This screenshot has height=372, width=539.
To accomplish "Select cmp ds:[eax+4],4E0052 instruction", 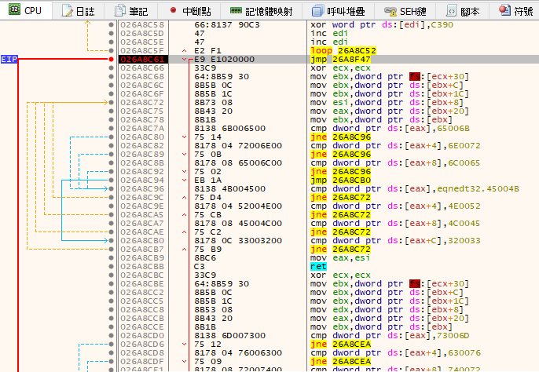I will coord(395,206).
